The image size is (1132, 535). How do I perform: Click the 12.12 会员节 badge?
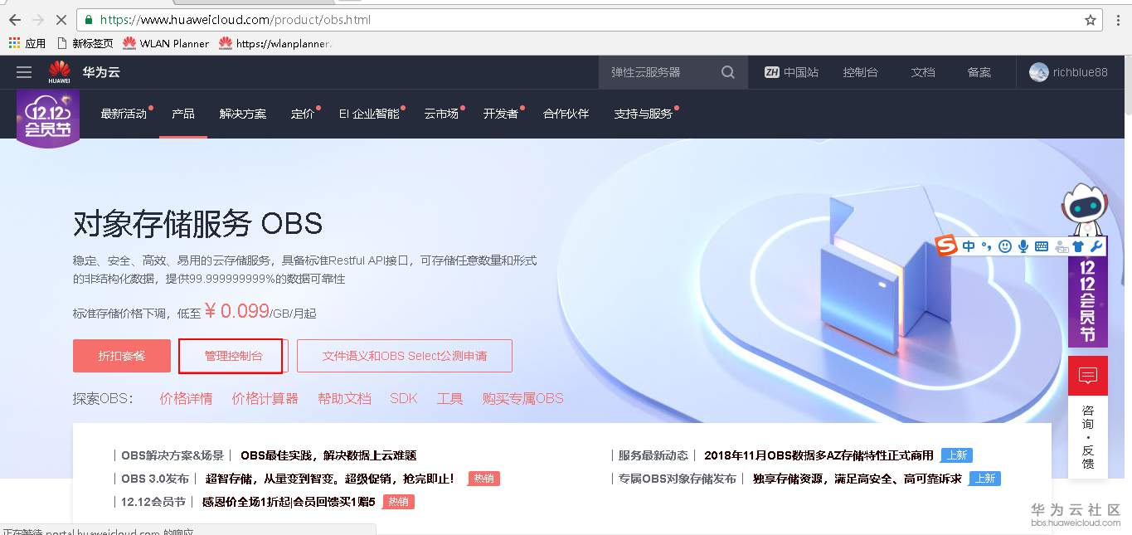pyautogui.click(x=48, y=119)
